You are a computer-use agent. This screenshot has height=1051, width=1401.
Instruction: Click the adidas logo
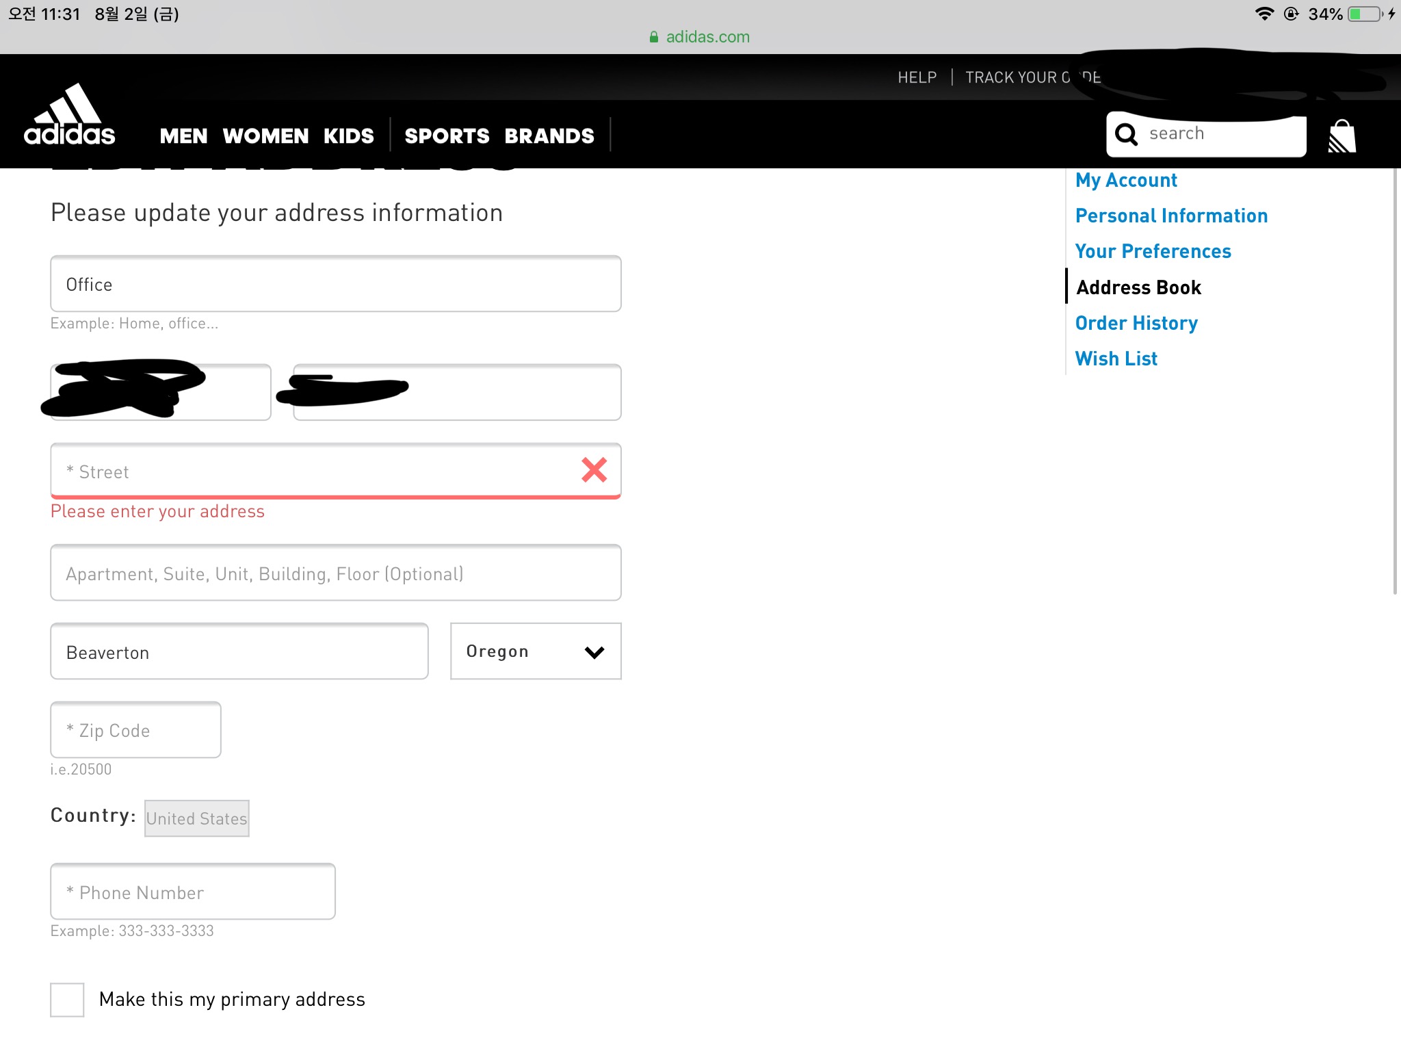click(69, 115)
